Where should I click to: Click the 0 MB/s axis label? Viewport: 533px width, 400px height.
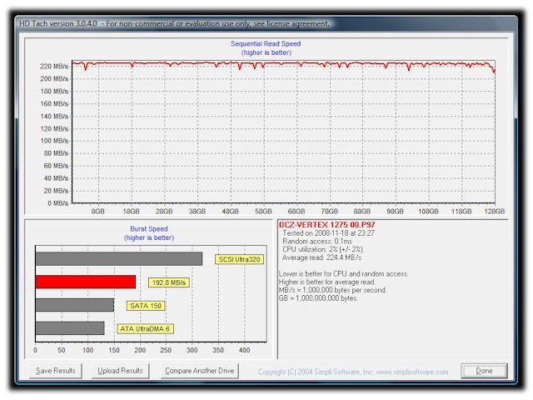(x=57, y=203)
